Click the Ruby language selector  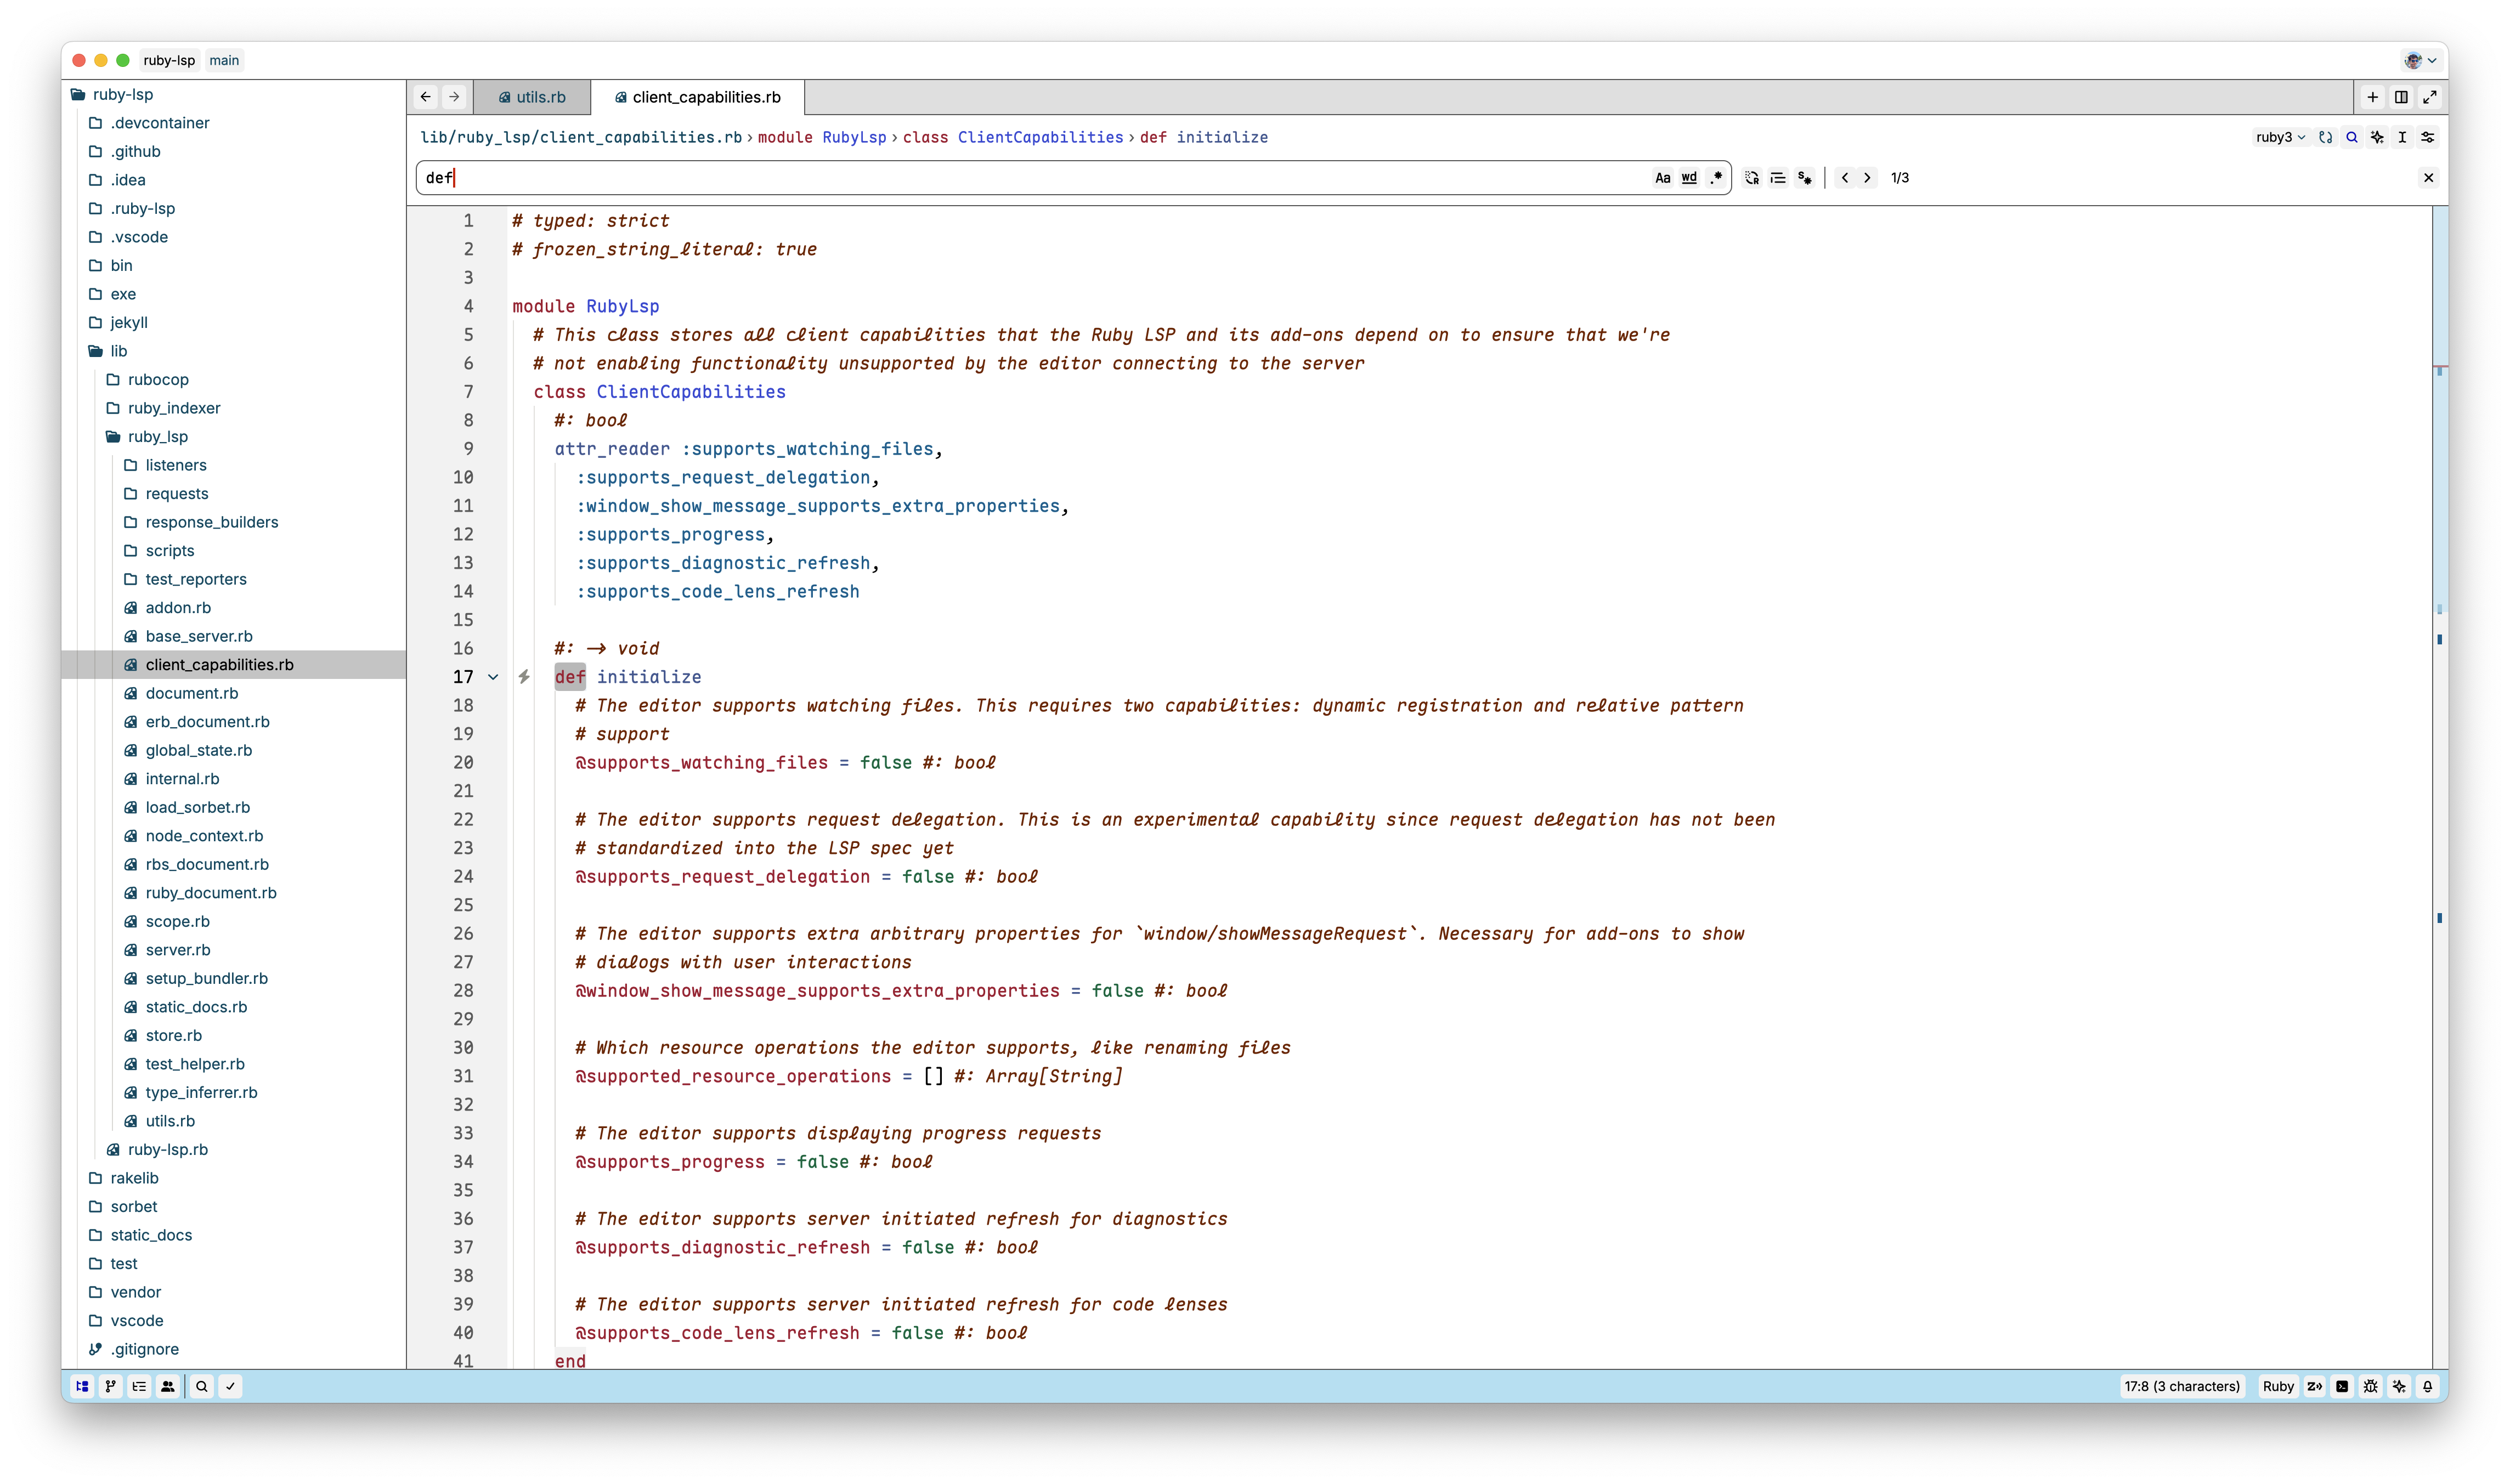pyautogui.click(x=2278, y=1386)
